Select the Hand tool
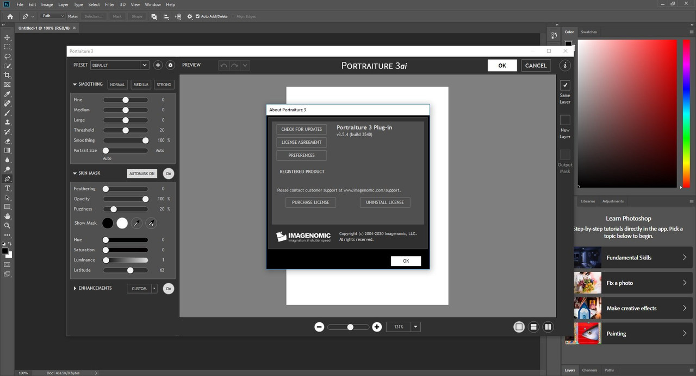Image resolution: width=696 pixels, height=376 pixels. [7, 216]
